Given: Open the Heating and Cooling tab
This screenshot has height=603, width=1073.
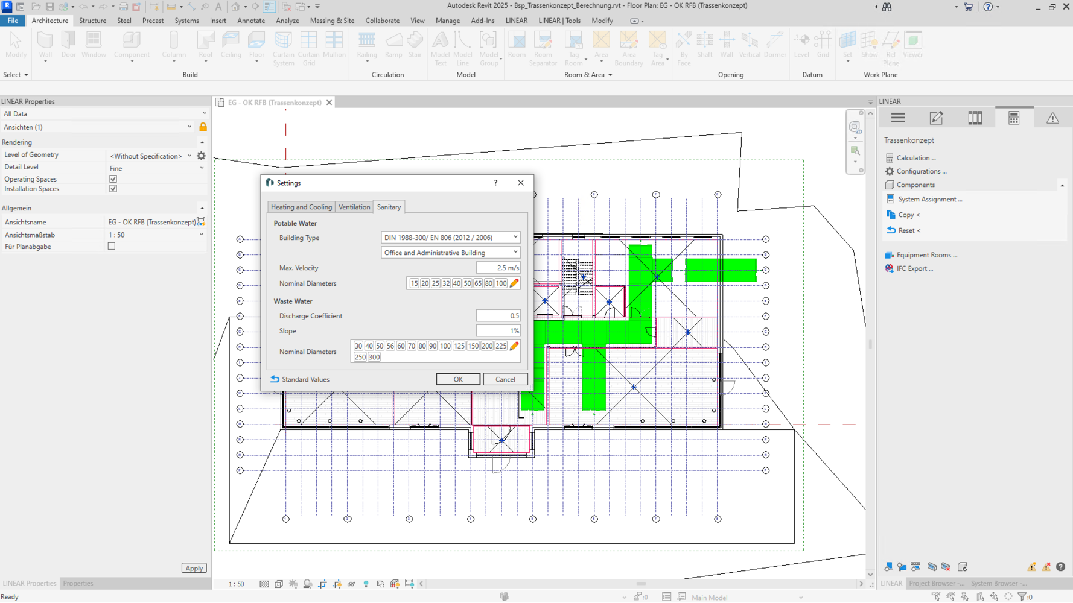Looking at the screenshot, I should 301,207.
